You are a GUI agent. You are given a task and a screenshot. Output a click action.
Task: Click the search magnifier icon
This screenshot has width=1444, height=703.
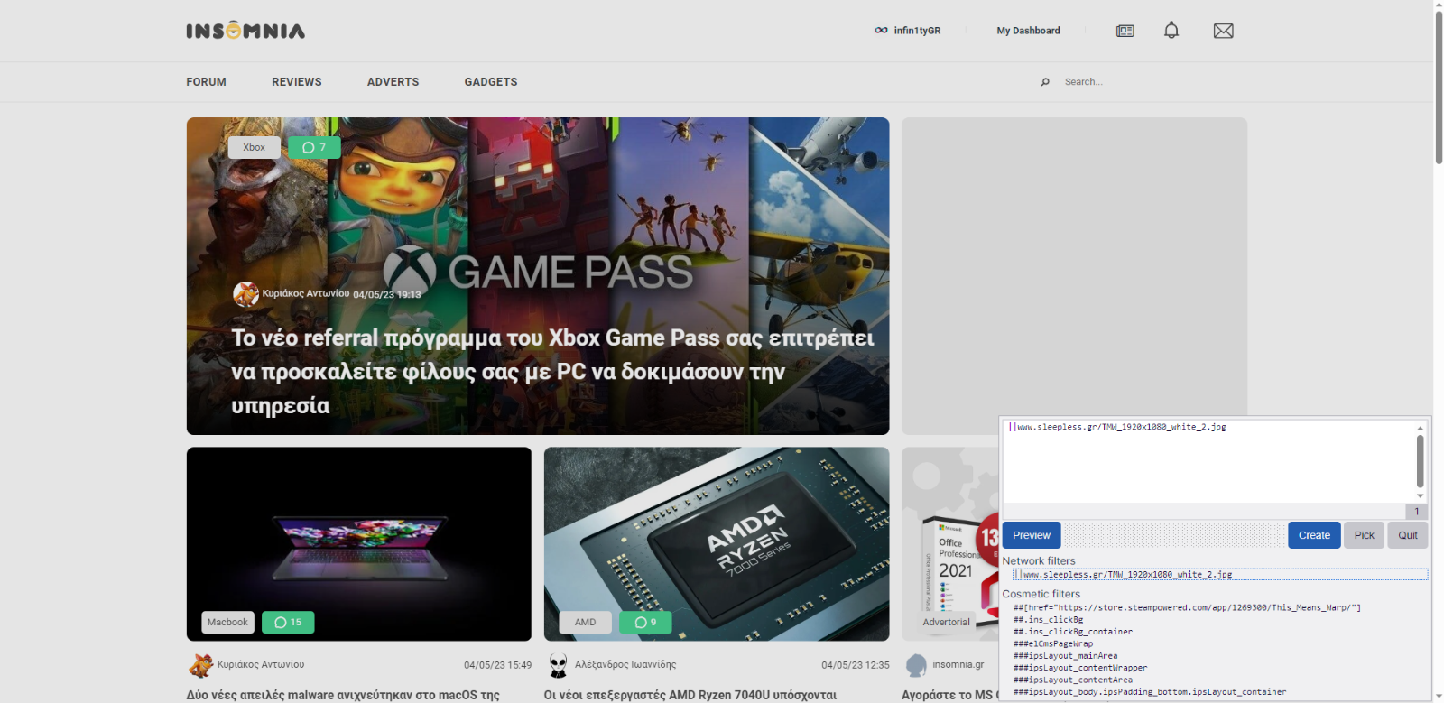click(1045, 82)
